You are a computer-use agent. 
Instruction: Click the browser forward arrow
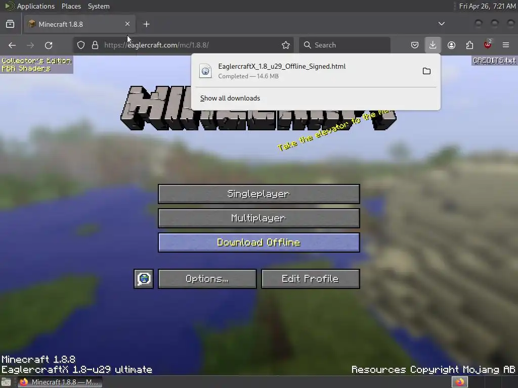[x=30, y=45]
